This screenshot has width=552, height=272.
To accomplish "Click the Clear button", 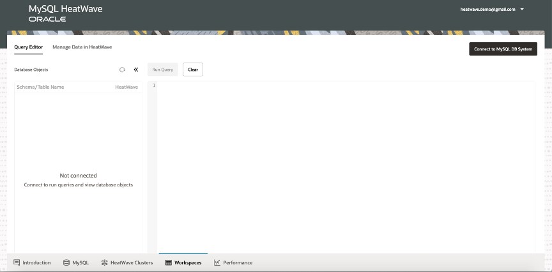I will point(192,70).
